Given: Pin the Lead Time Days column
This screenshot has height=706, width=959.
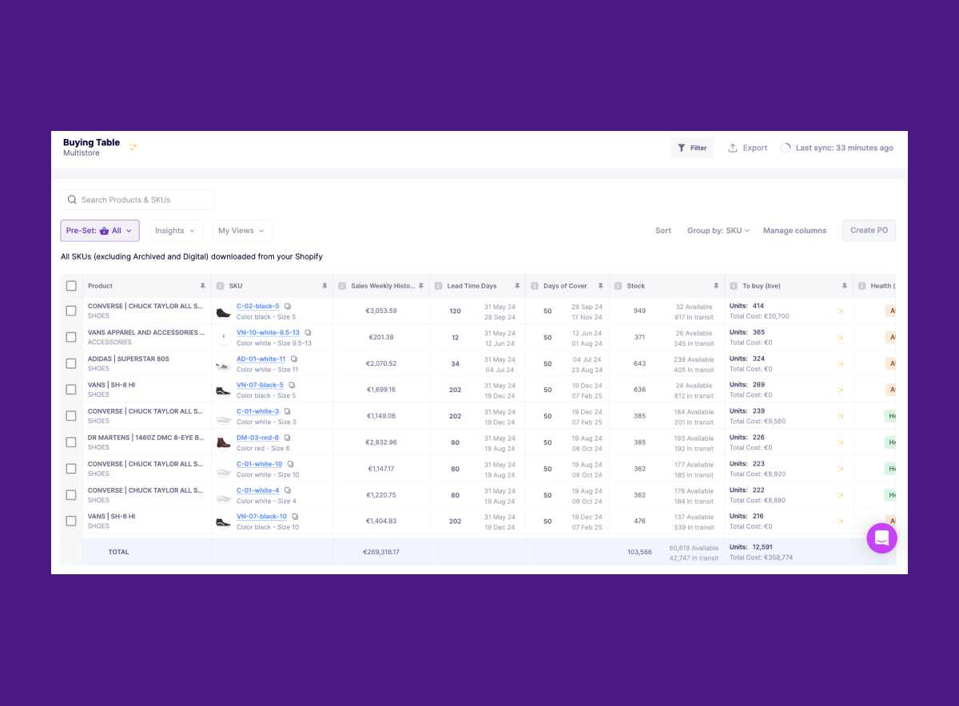Looking at the screenshot, I should pos(517,286).
